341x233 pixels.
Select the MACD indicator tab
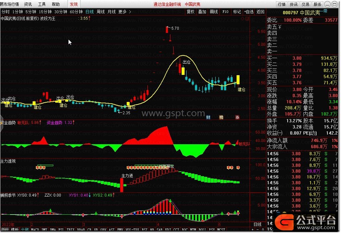click(35, 230)
